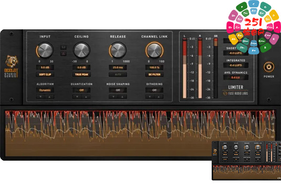Viewport: 281px width, 190px height.
Task: Click the Quantization down arrow
Action: coord(77,97)
